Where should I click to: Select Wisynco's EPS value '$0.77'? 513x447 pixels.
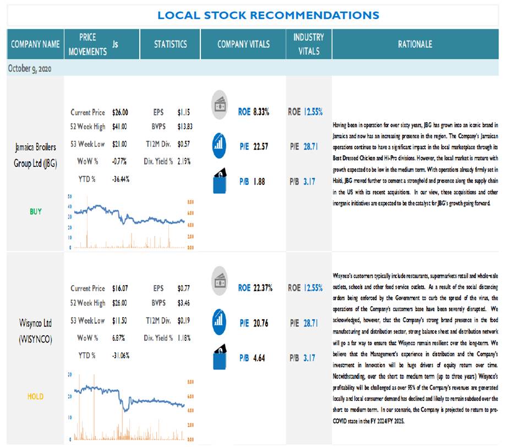click(x=183, y=288)
